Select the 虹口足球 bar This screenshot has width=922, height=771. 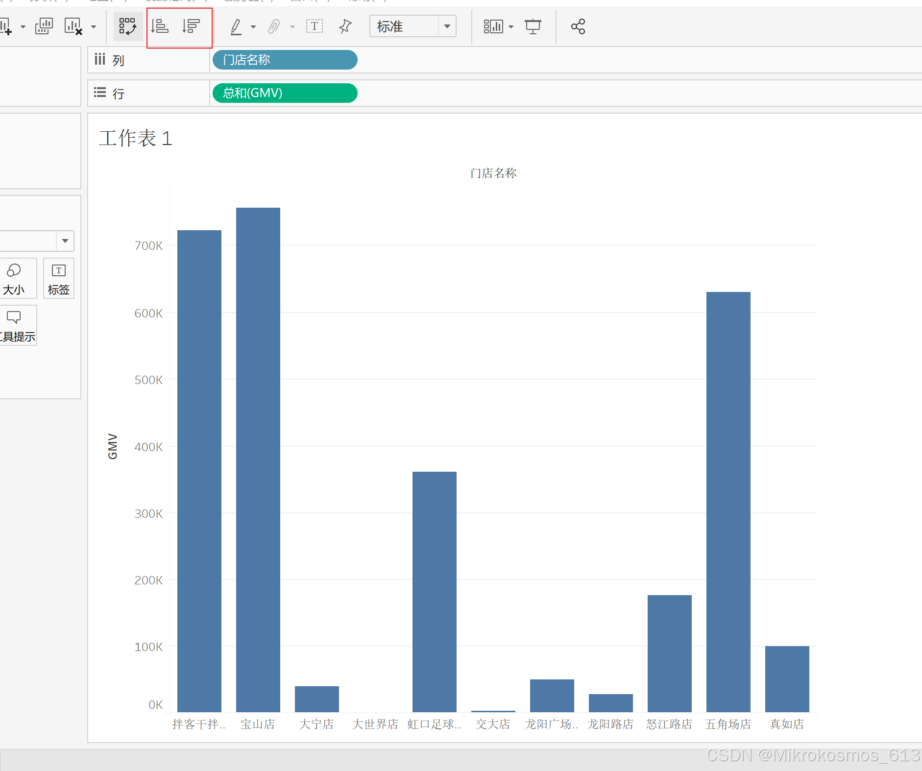[x=435, y=592]
